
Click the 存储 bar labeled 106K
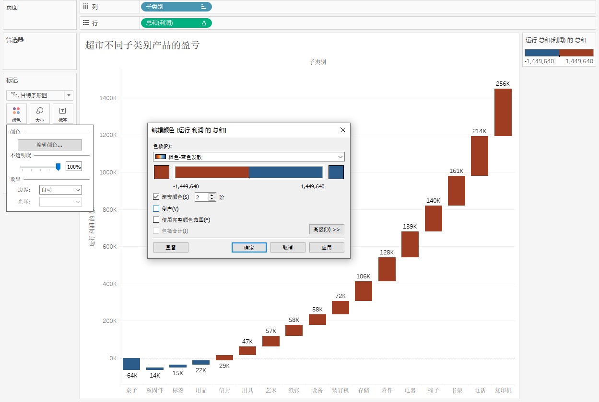coord(364,291)
